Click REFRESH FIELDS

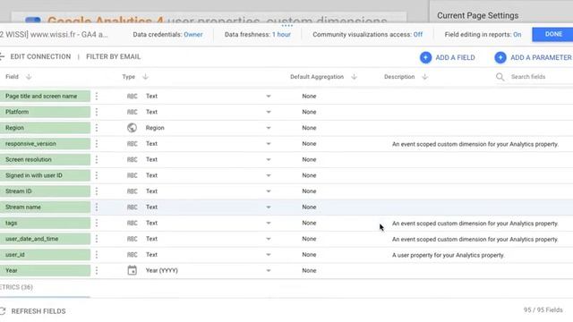coord(38,311)
